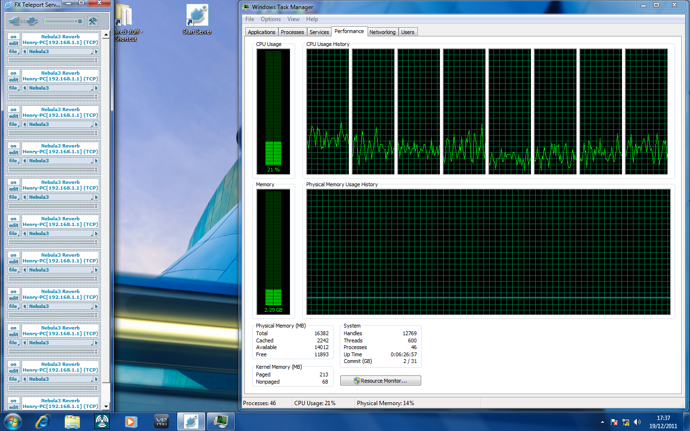Viewport: 690px width, 431px height.
Task: Open the VE Pro taskbar icon
Action: pyautogui.click(x=161, y=421)
